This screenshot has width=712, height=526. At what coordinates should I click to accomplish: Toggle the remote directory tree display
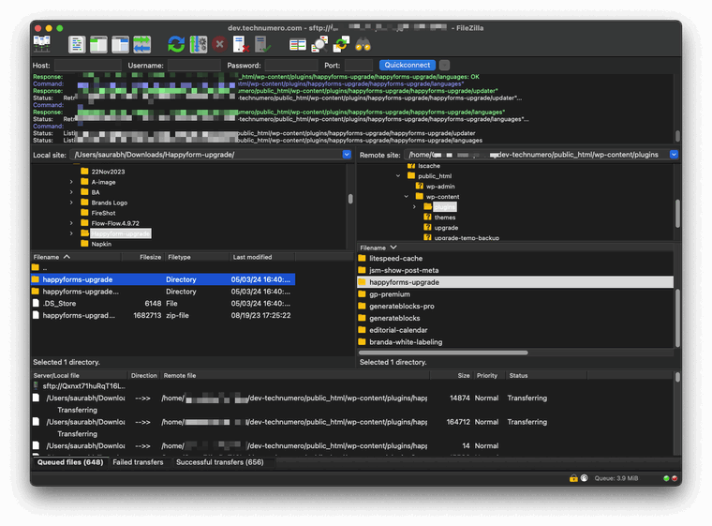click(x=120, y=44)
